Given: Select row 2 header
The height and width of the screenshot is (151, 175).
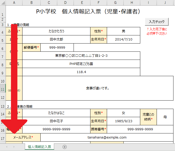Looking at the screenshot, I should tap(3, 19).
